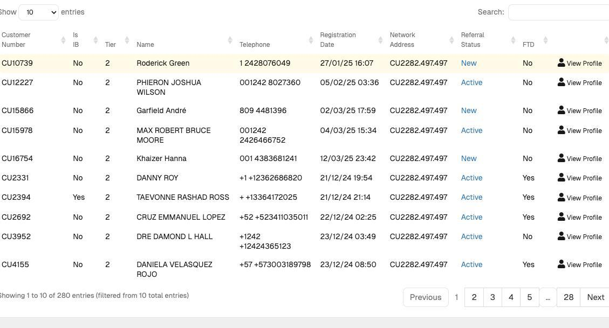Image resolution: width=609 pixels, height=328 pixels.
Task: Select customer number CU10739
Action: (17, 63)
